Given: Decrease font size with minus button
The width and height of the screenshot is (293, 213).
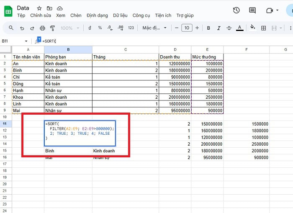Looking at the screenshot, I should 177,28.
